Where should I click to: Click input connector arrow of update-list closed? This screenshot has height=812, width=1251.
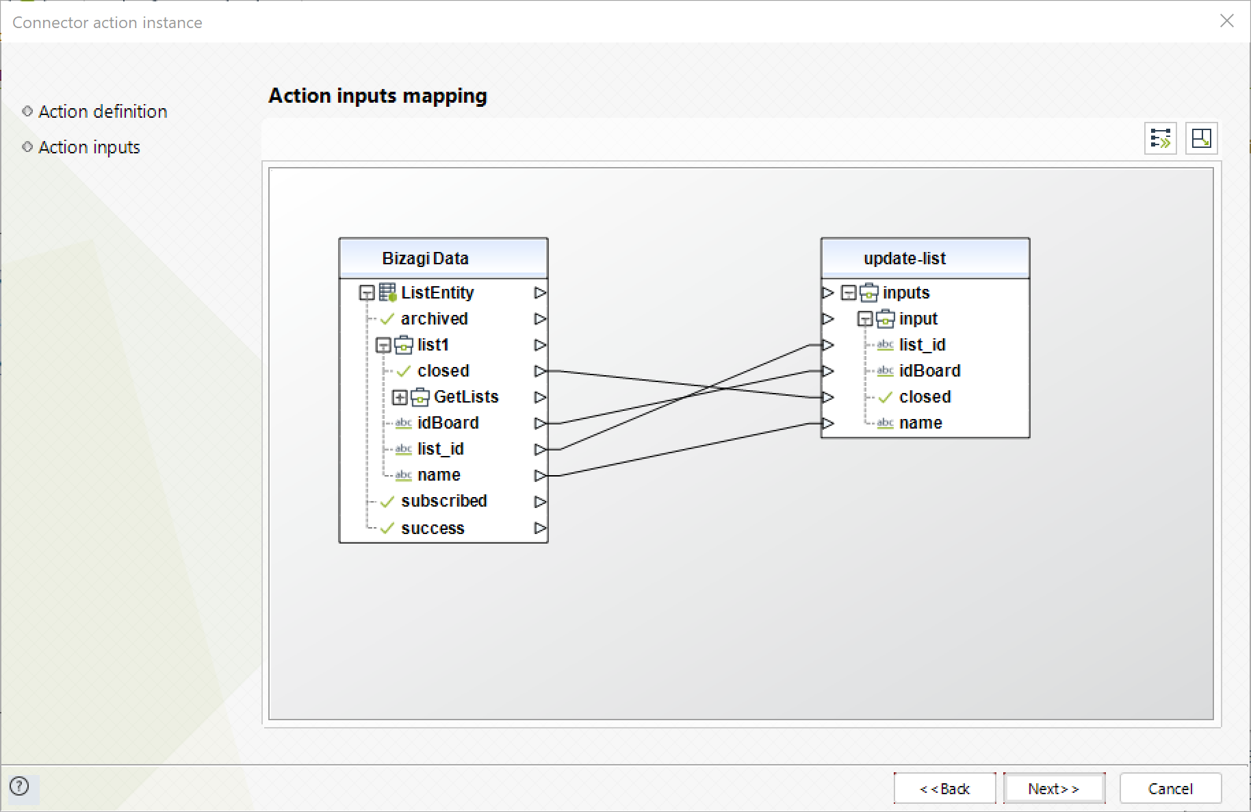(828, 397)
